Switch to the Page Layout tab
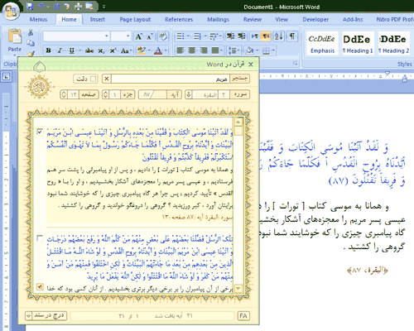 pyautogui.click(x=135, y=20)
